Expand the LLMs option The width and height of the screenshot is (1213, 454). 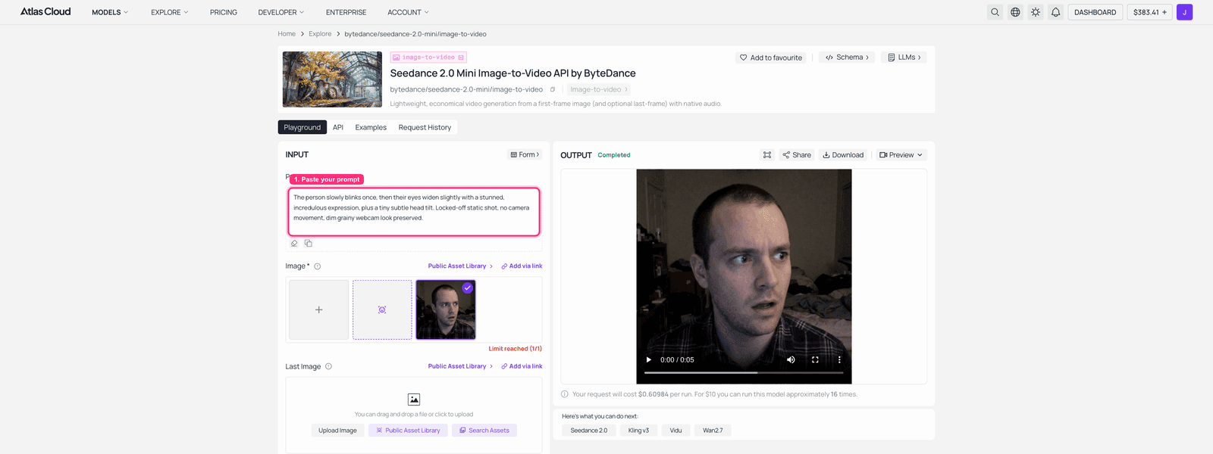coord(904,58)
